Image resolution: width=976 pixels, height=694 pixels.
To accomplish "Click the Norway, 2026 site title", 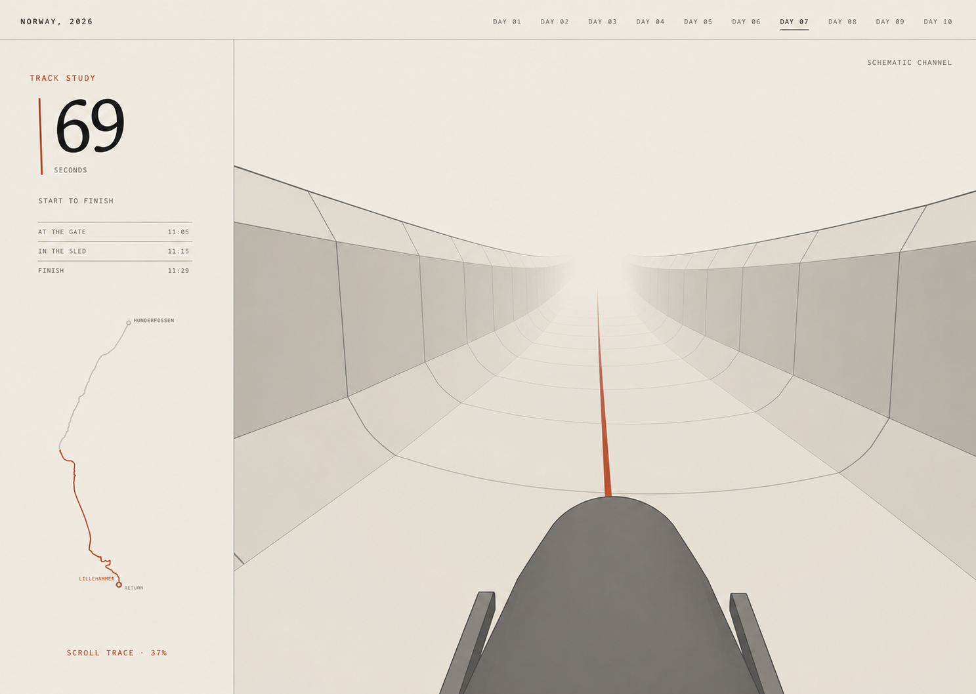I will coord(56,22).
